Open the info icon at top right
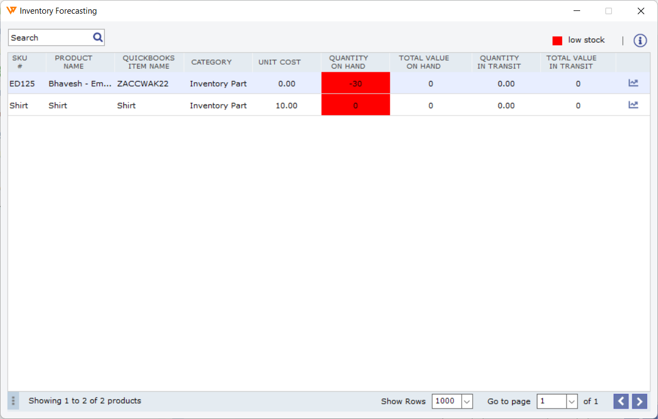The image size is (658, 419). click(640, 41)
